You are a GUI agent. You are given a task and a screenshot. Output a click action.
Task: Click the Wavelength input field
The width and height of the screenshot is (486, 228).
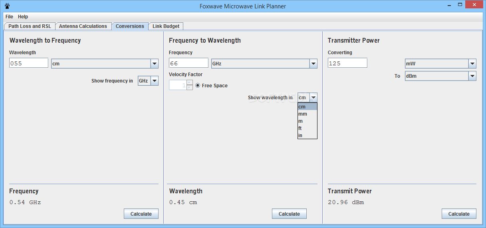pyautogui.click(x=29, y=63)
